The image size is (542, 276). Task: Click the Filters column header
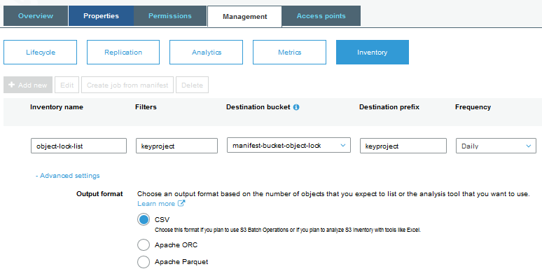click(x=146, y=107)
